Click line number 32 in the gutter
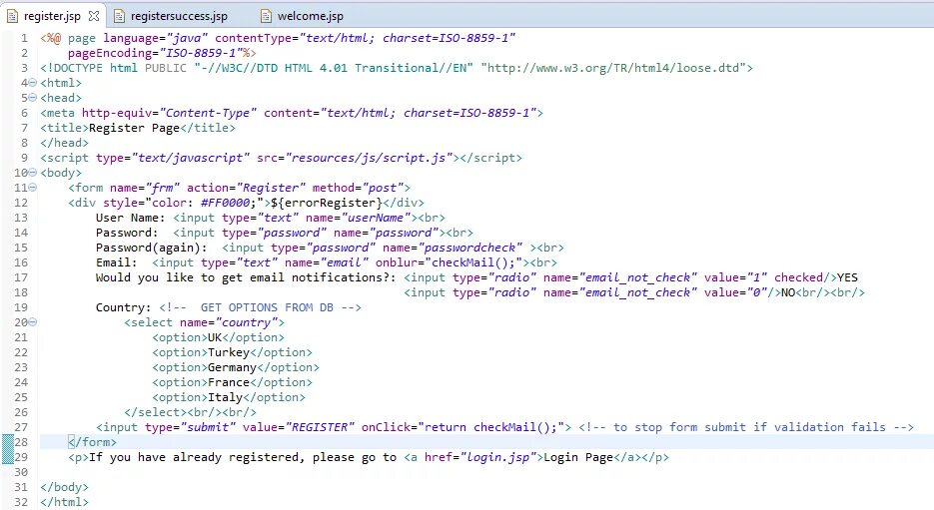Image resolution: width=934 pixels, height=510 pixels. (21, 502)
